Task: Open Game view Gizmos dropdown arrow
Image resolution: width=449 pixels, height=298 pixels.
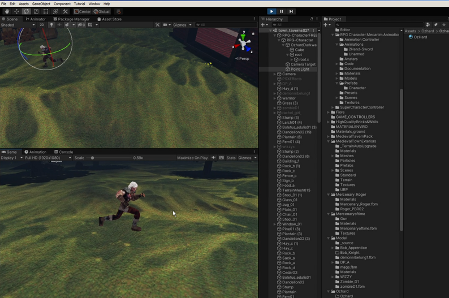Action: click(x=255, y=158)
